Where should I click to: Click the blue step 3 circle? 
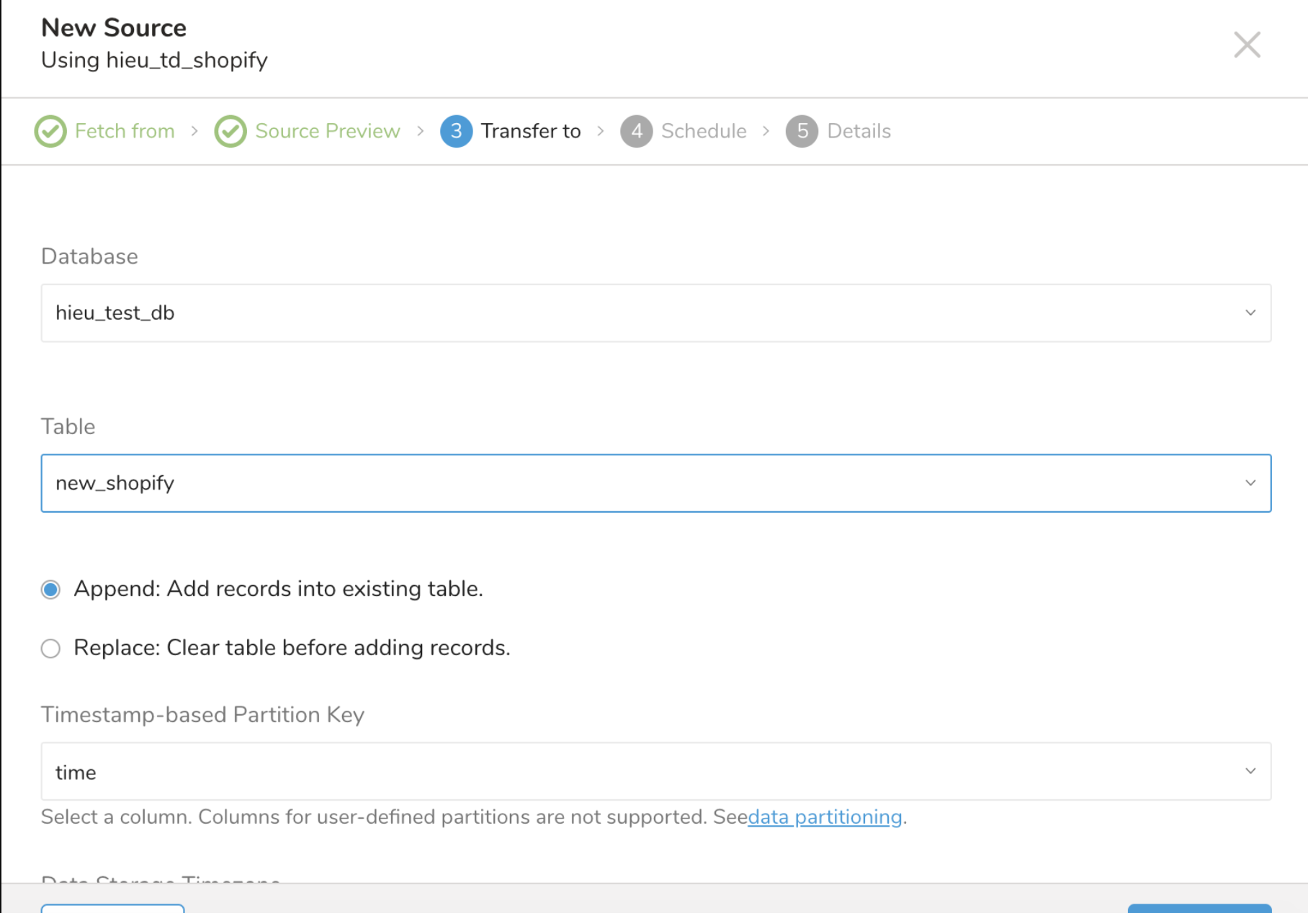[456, 131]
